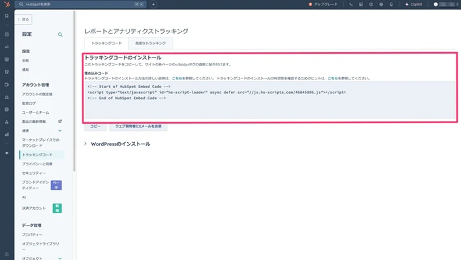Open the Bookmarks icon in the left navigation
The image size is (461, 260).
7,16
